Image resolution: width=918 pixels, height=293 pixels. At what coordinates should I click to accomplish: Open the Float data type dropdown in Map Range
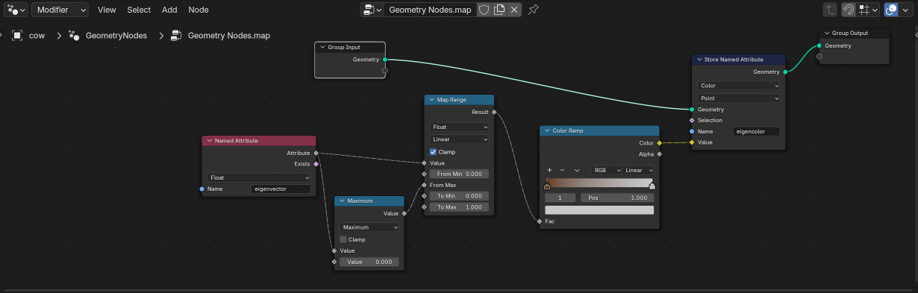click(459, 127)
